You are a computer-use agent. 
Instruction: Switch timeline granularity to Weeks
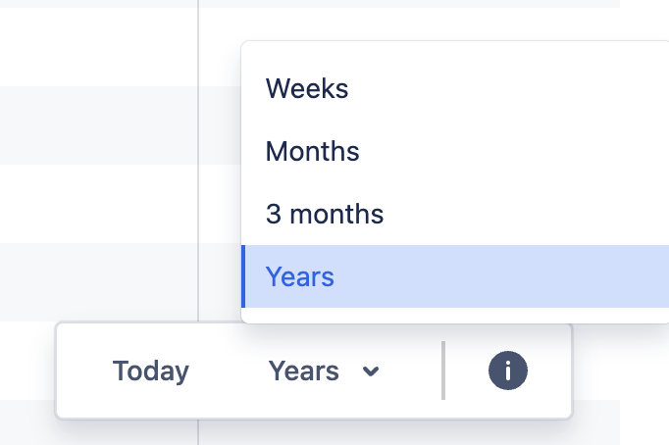[x=307, y=88]
